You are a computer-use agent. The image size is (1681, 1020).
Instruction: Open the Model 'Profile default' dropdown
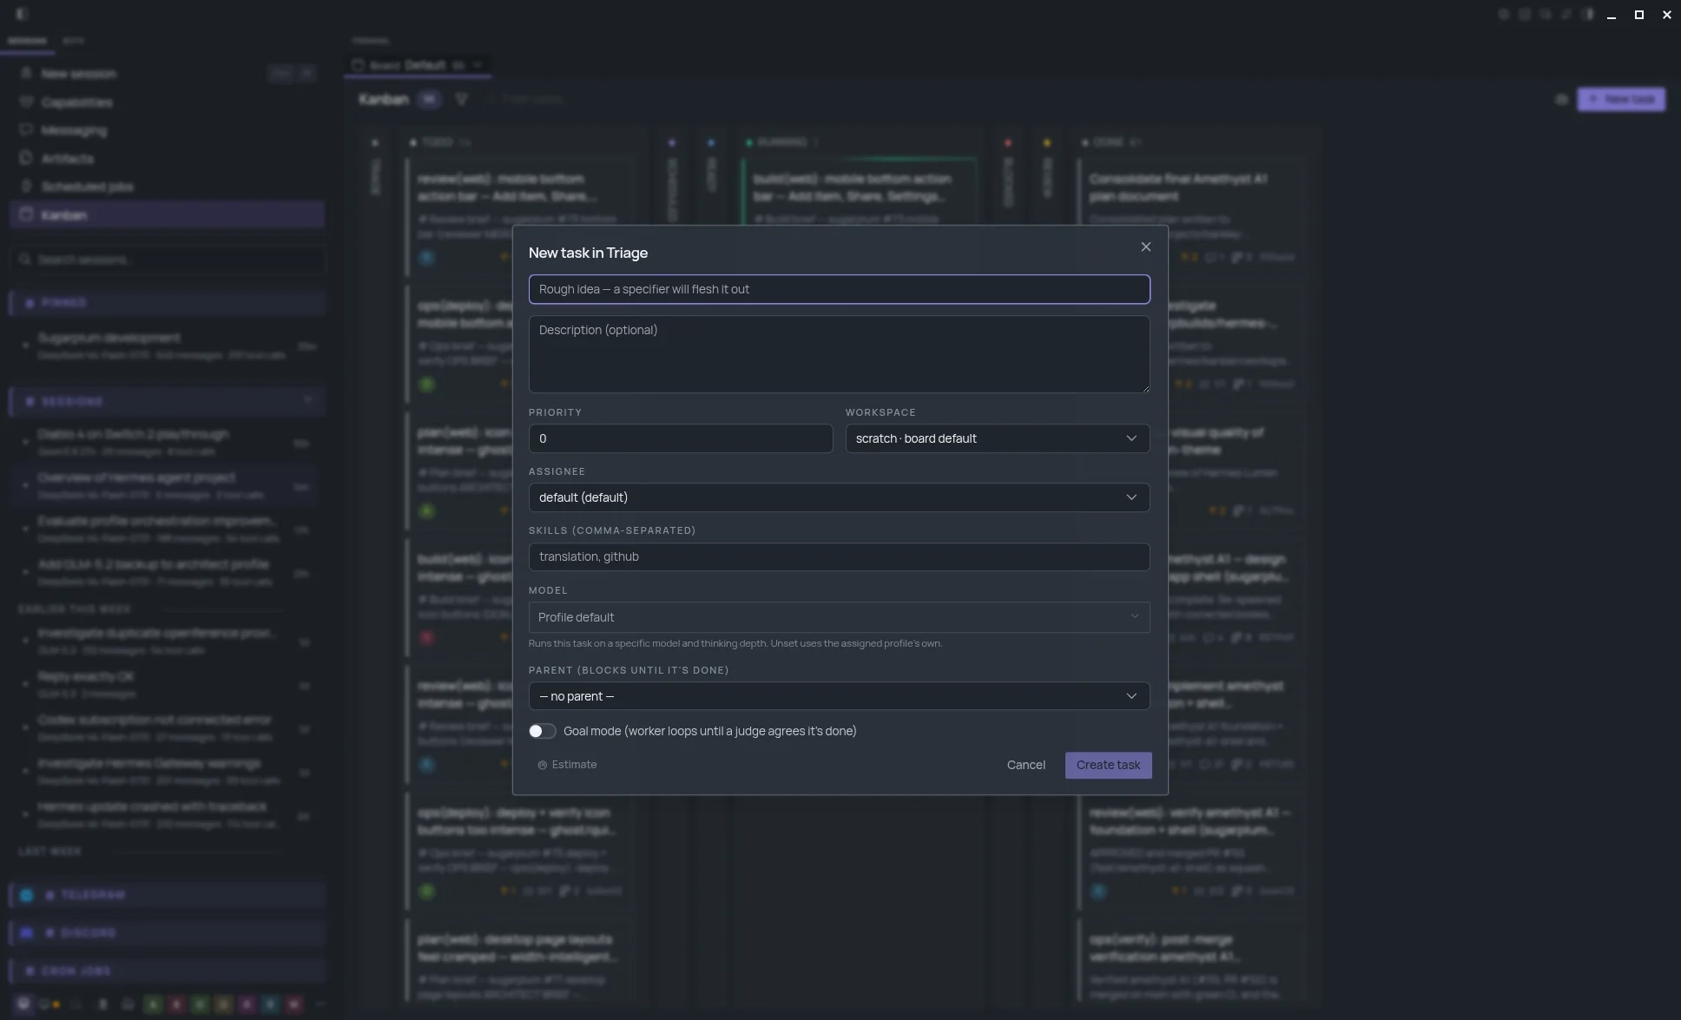pos(839,617)
